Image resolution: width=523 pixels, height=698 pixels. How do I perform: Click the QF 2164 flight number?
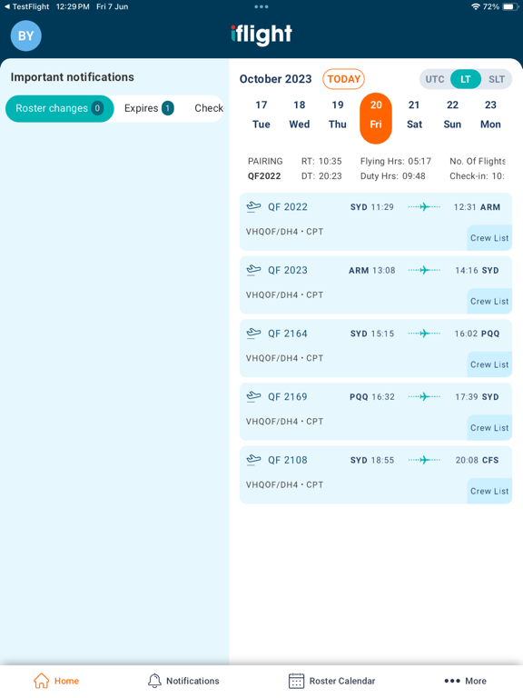pos(287,333)
